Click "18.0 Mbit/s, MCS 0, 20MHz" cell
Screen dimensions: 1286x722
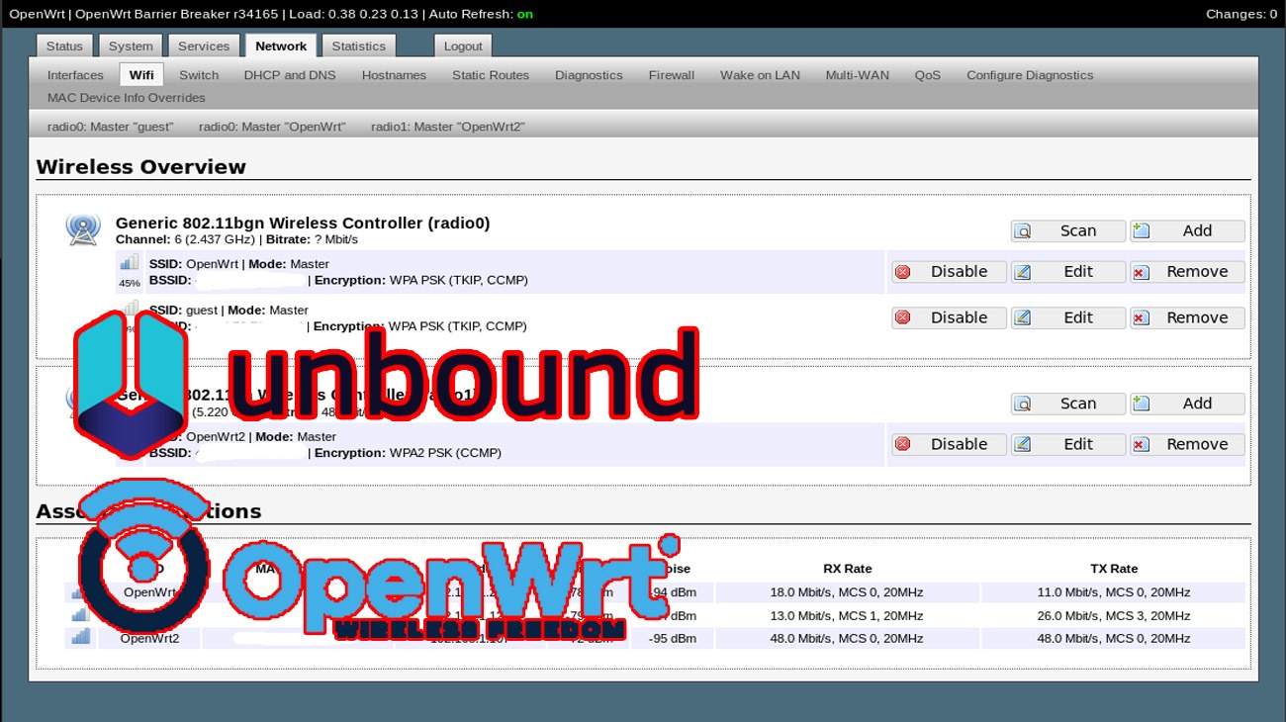(x=847, y=592)
